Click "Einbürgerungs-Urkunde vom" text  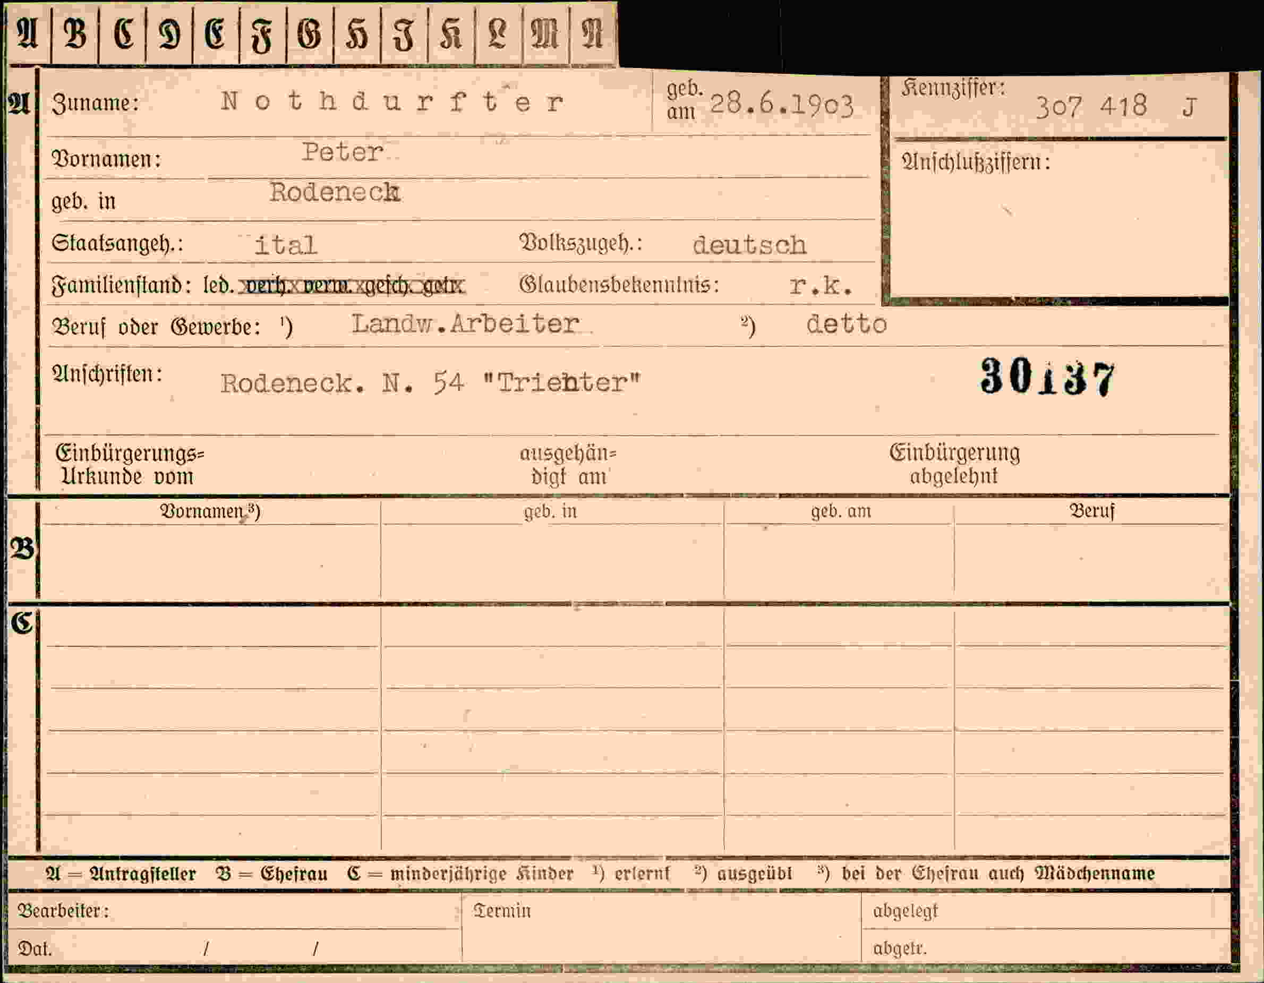click(130, 465)
